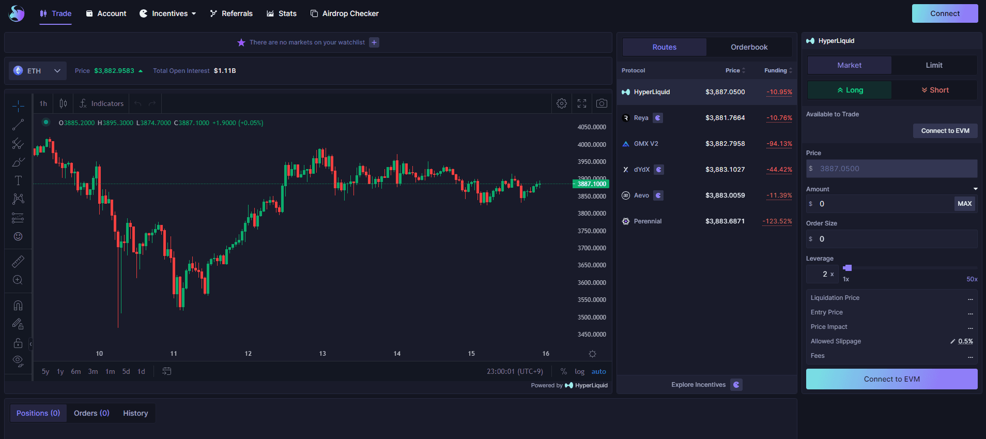Select the crosshair cursor tool
Viewport: 986px width, 439px height.
click(18, 106)
